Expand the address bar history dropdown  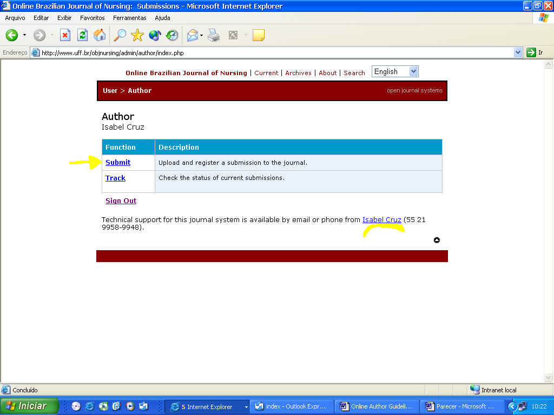[518, 52]
